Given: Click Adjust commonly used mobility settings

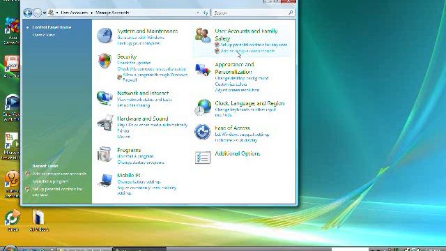Looking at the screenshot, I should (147, 190).
